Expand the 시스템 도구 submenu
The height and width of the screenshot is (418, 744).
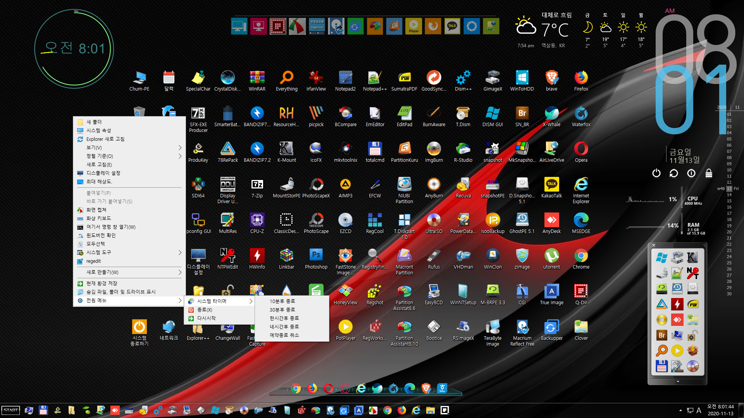click(x=130, y=252)
